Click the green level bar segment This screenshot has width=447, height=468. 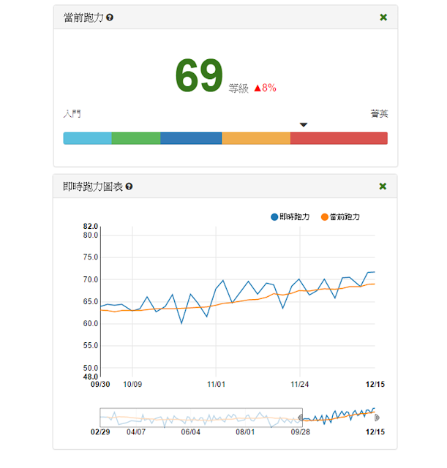click(x=136, y=138)
